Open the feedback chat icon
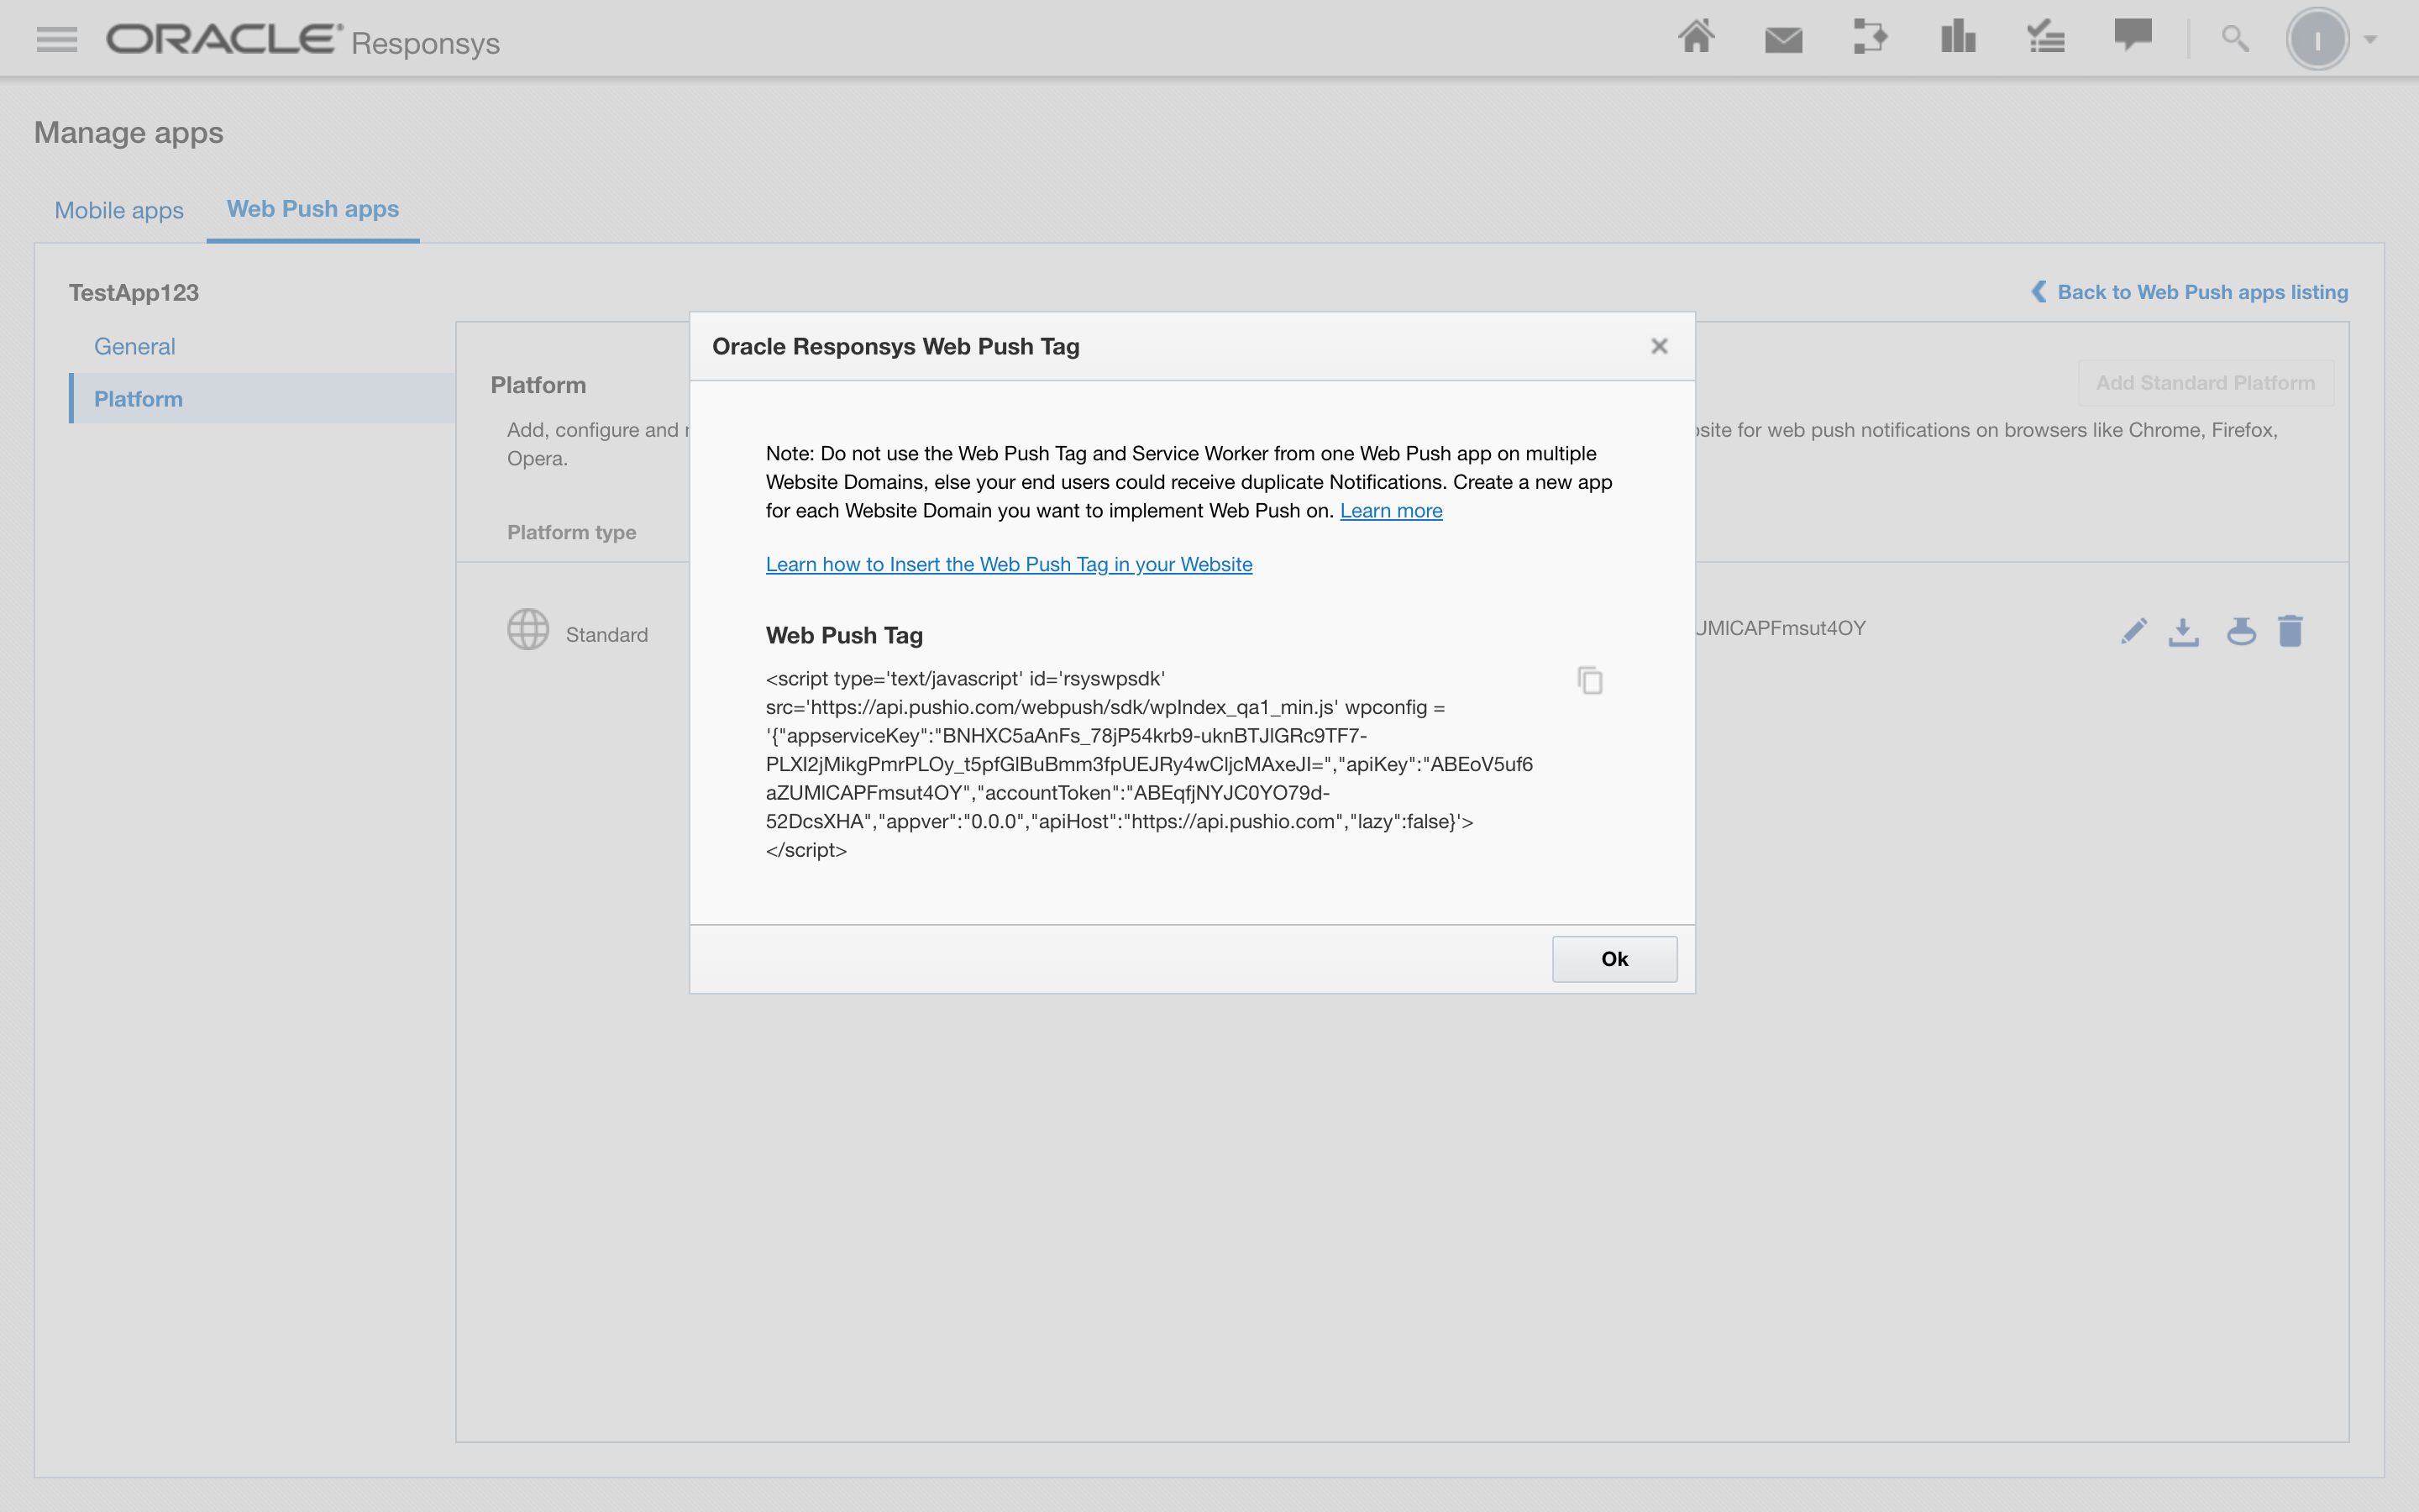 tap(2132, 38)
